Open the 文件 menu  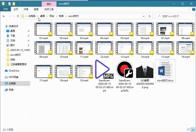click(x=6, y=9)
